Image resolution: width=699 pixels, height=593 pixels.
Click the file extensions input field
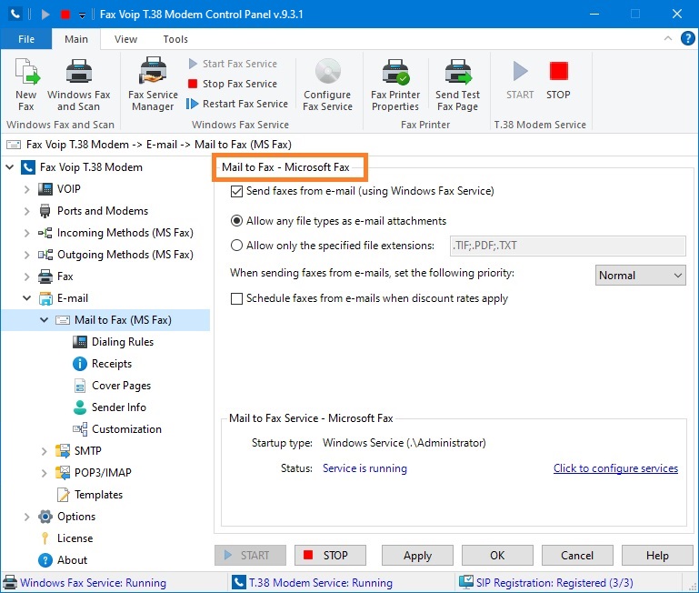click(567, 246)
